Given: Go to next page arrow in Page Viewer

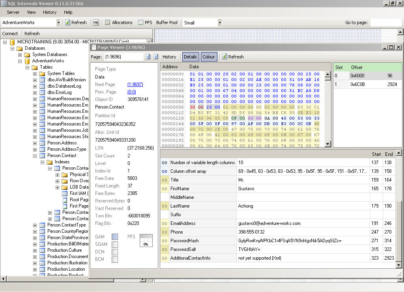Looking at the screenshot, I should click(156, 57).
